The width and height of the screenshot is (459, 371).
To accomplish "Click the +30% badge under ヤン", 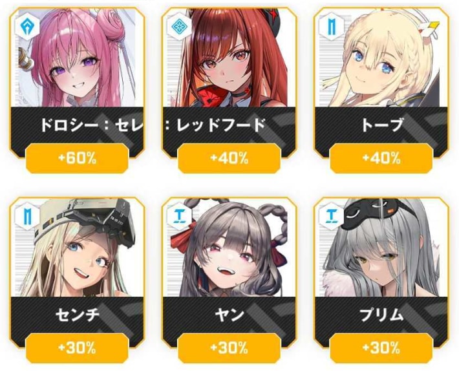I will point(229,348).
